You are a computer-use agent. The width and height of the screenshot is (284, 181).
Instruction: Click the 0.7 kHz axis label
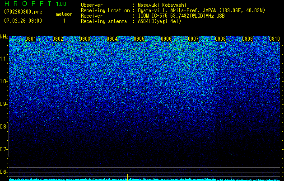(4, 149)
